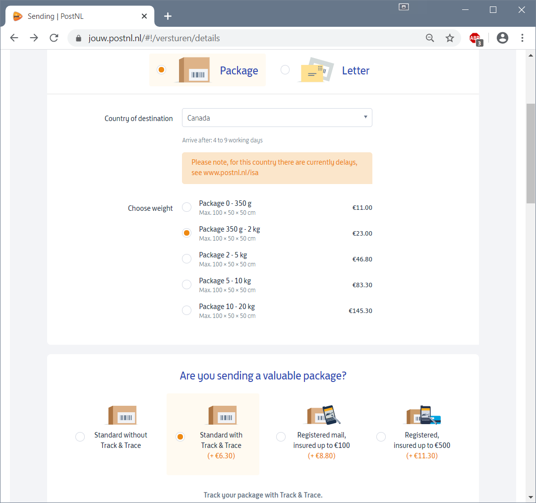
Task: Click the zoom magnifier icon in address bar
Action: click(x=430, y=38)
